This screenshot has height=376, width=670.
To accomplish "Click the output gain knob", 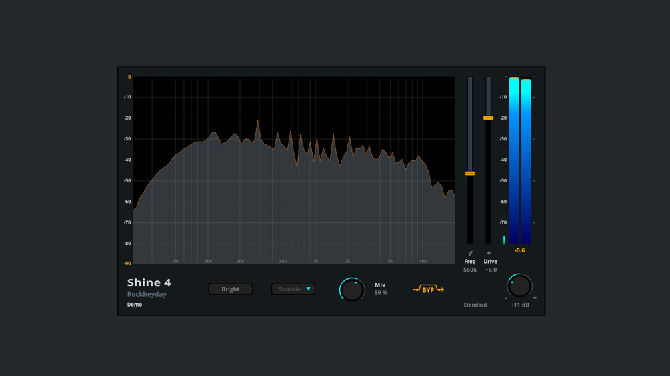I will pyautogui.click(x=519, y=285).
